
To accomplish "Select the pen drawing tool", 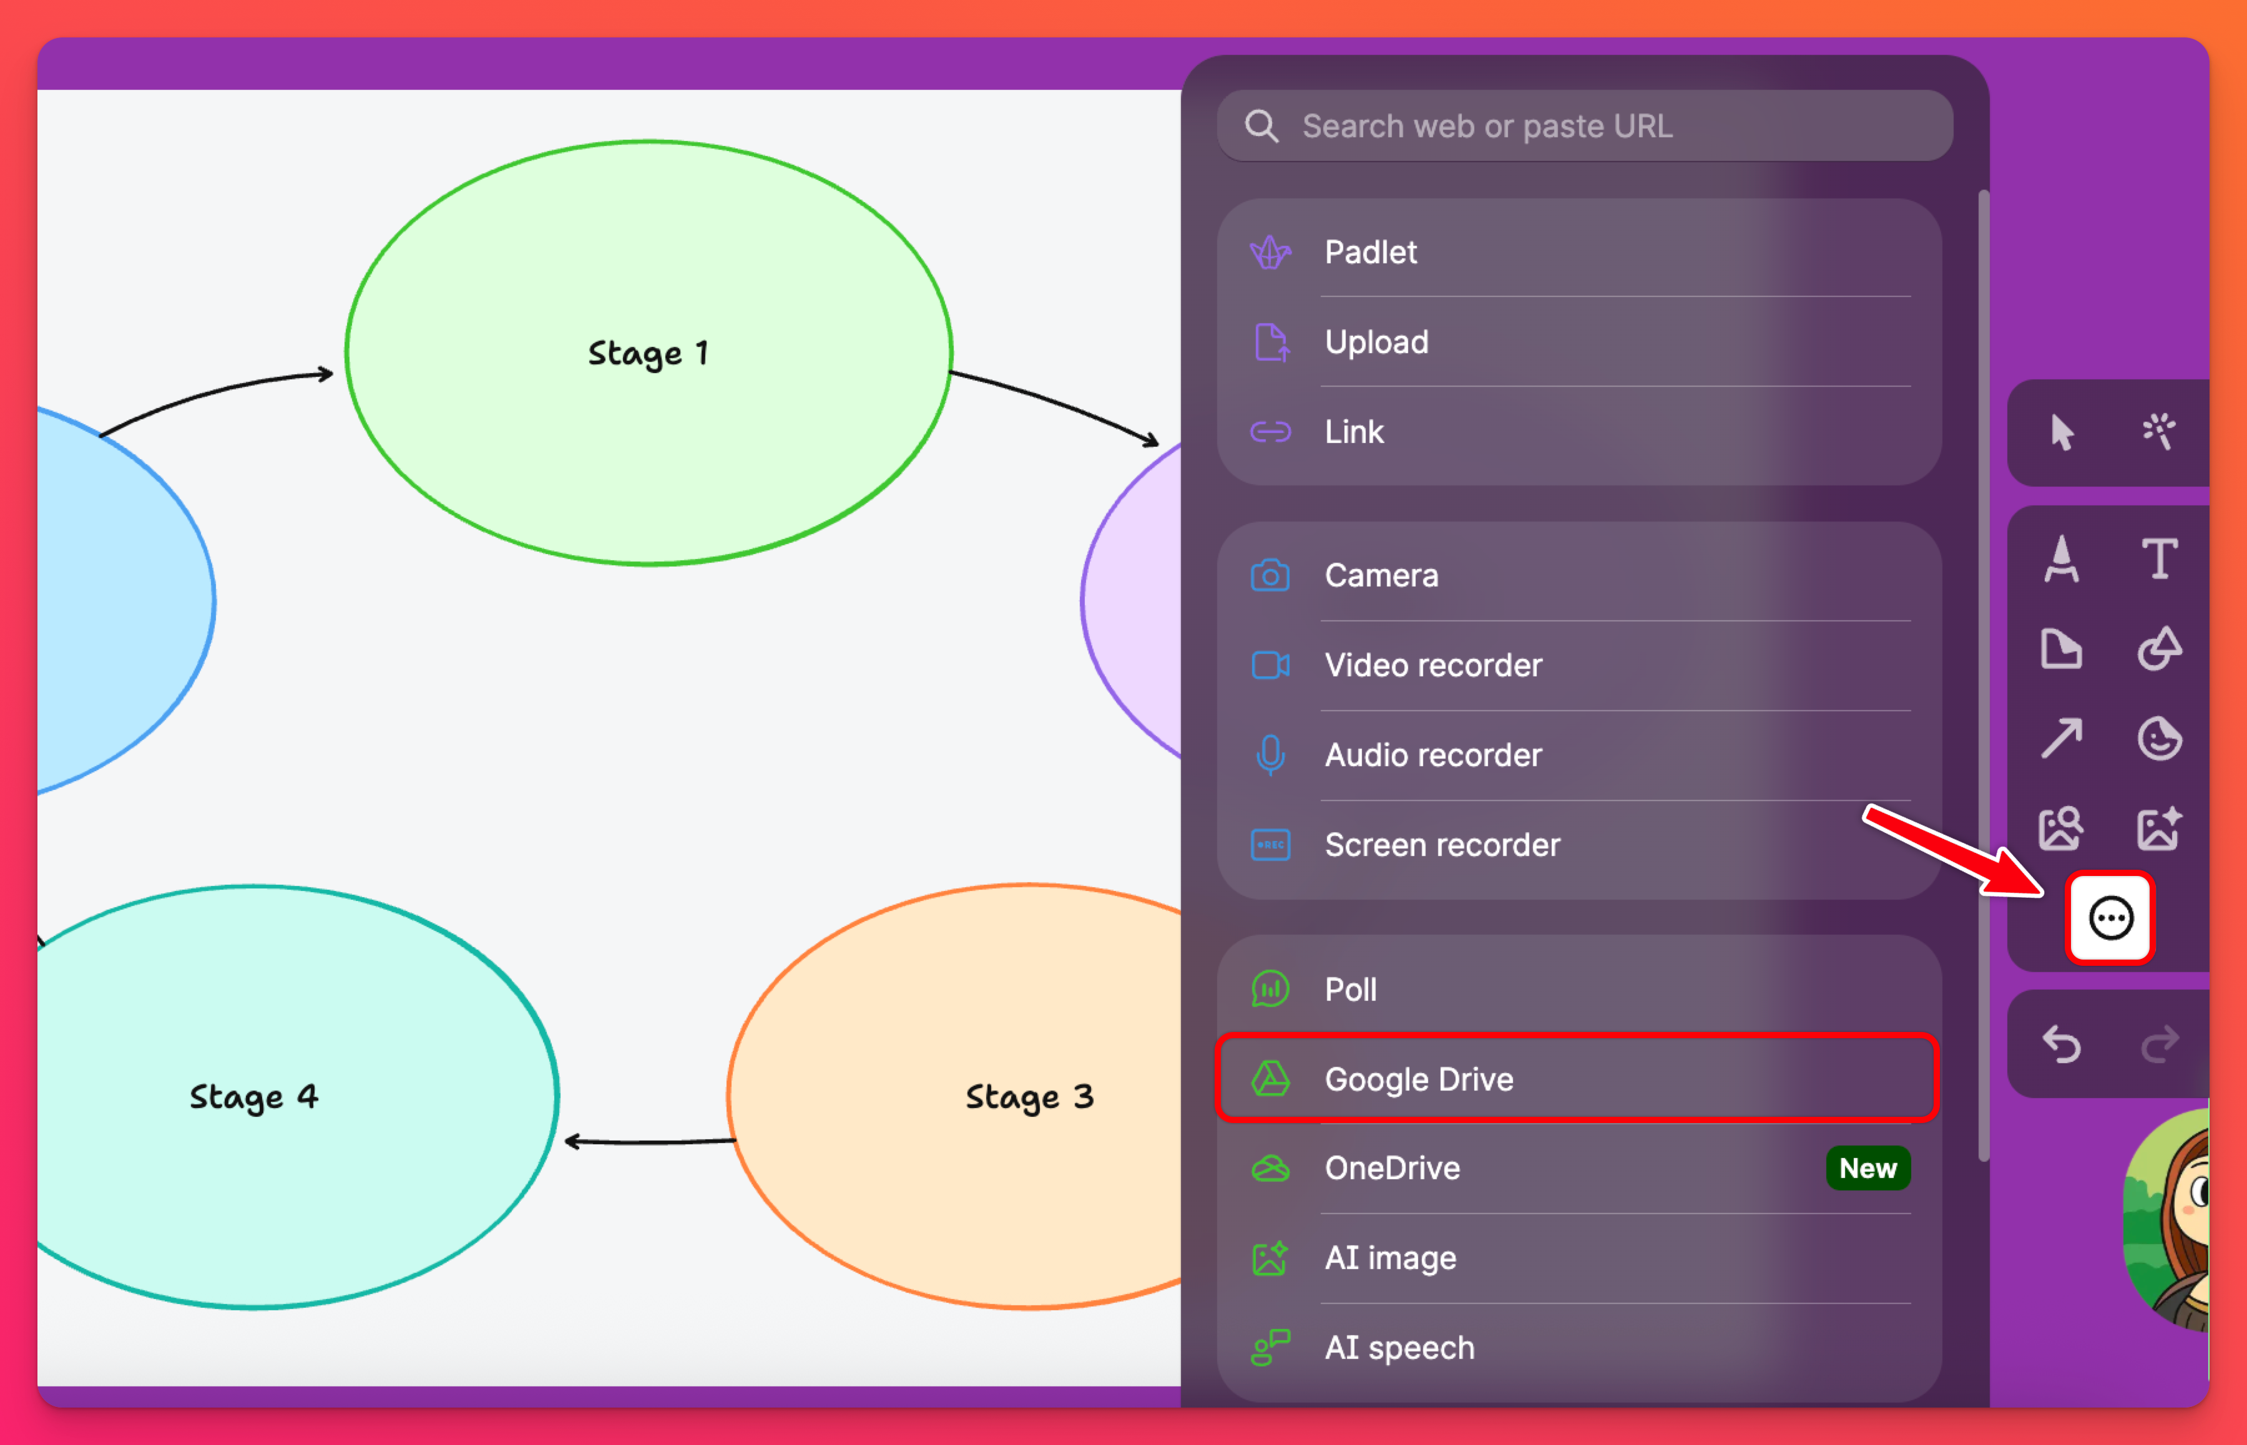I will tap(2061, 559).
